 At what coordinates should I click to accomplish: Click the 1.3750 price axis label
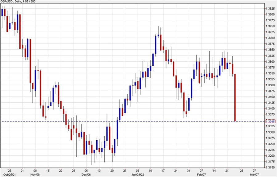270,26
